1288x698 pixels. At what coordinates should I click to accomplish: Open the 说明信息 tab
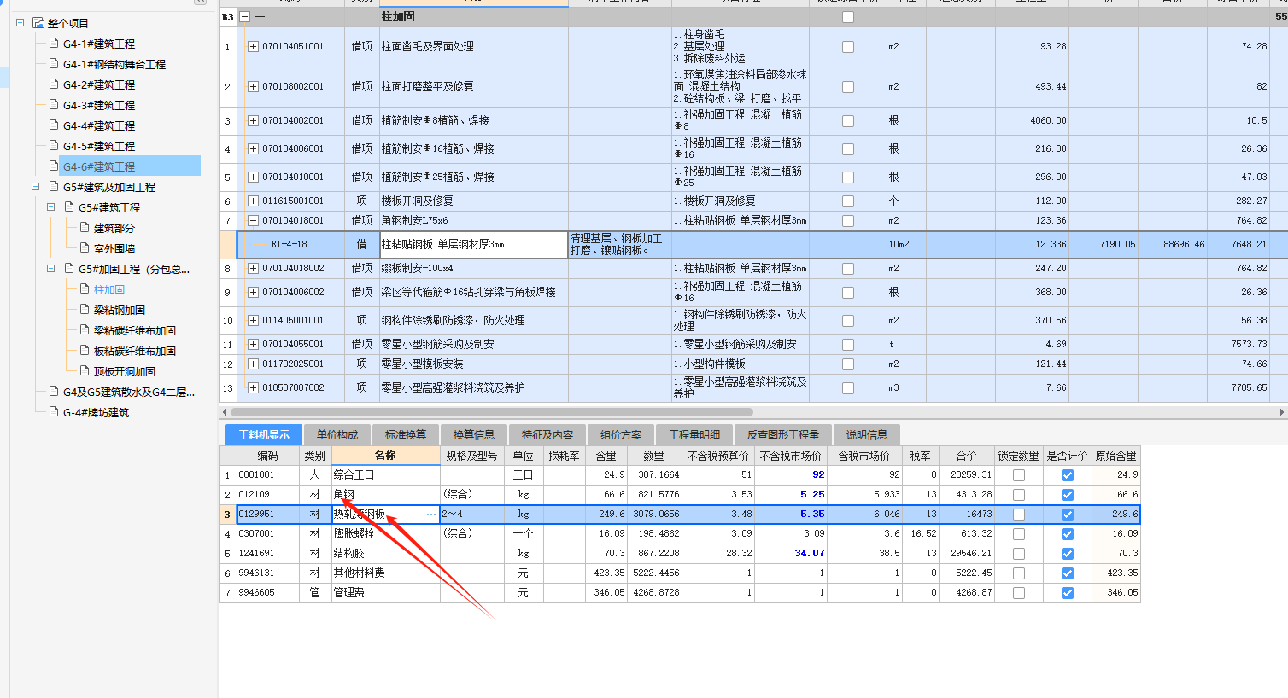click(x=867, y=435)
